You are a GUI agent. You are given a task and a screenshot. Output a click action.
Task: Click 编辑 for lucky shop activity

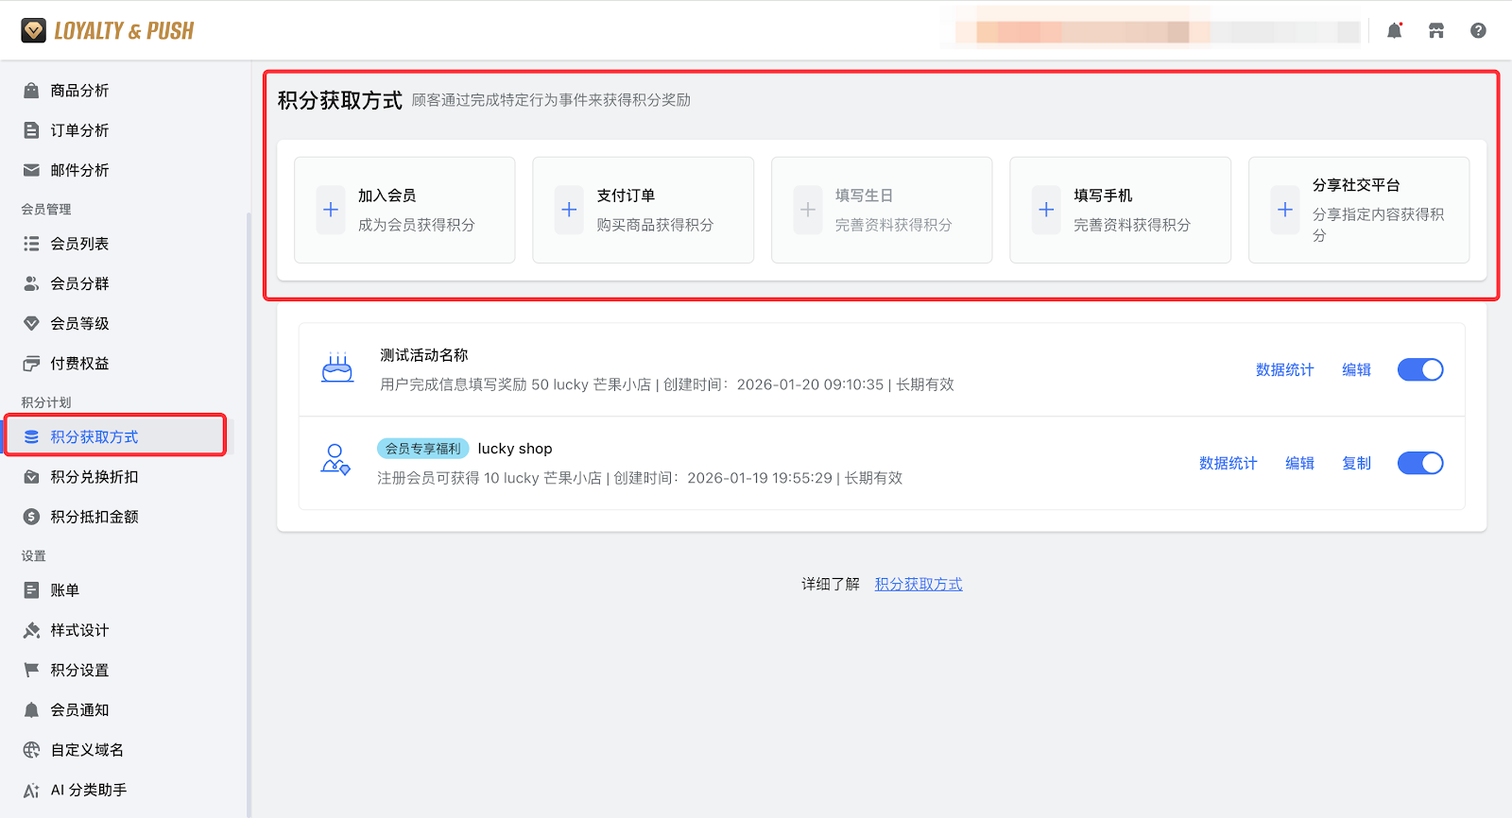(x=1299, y=463)
